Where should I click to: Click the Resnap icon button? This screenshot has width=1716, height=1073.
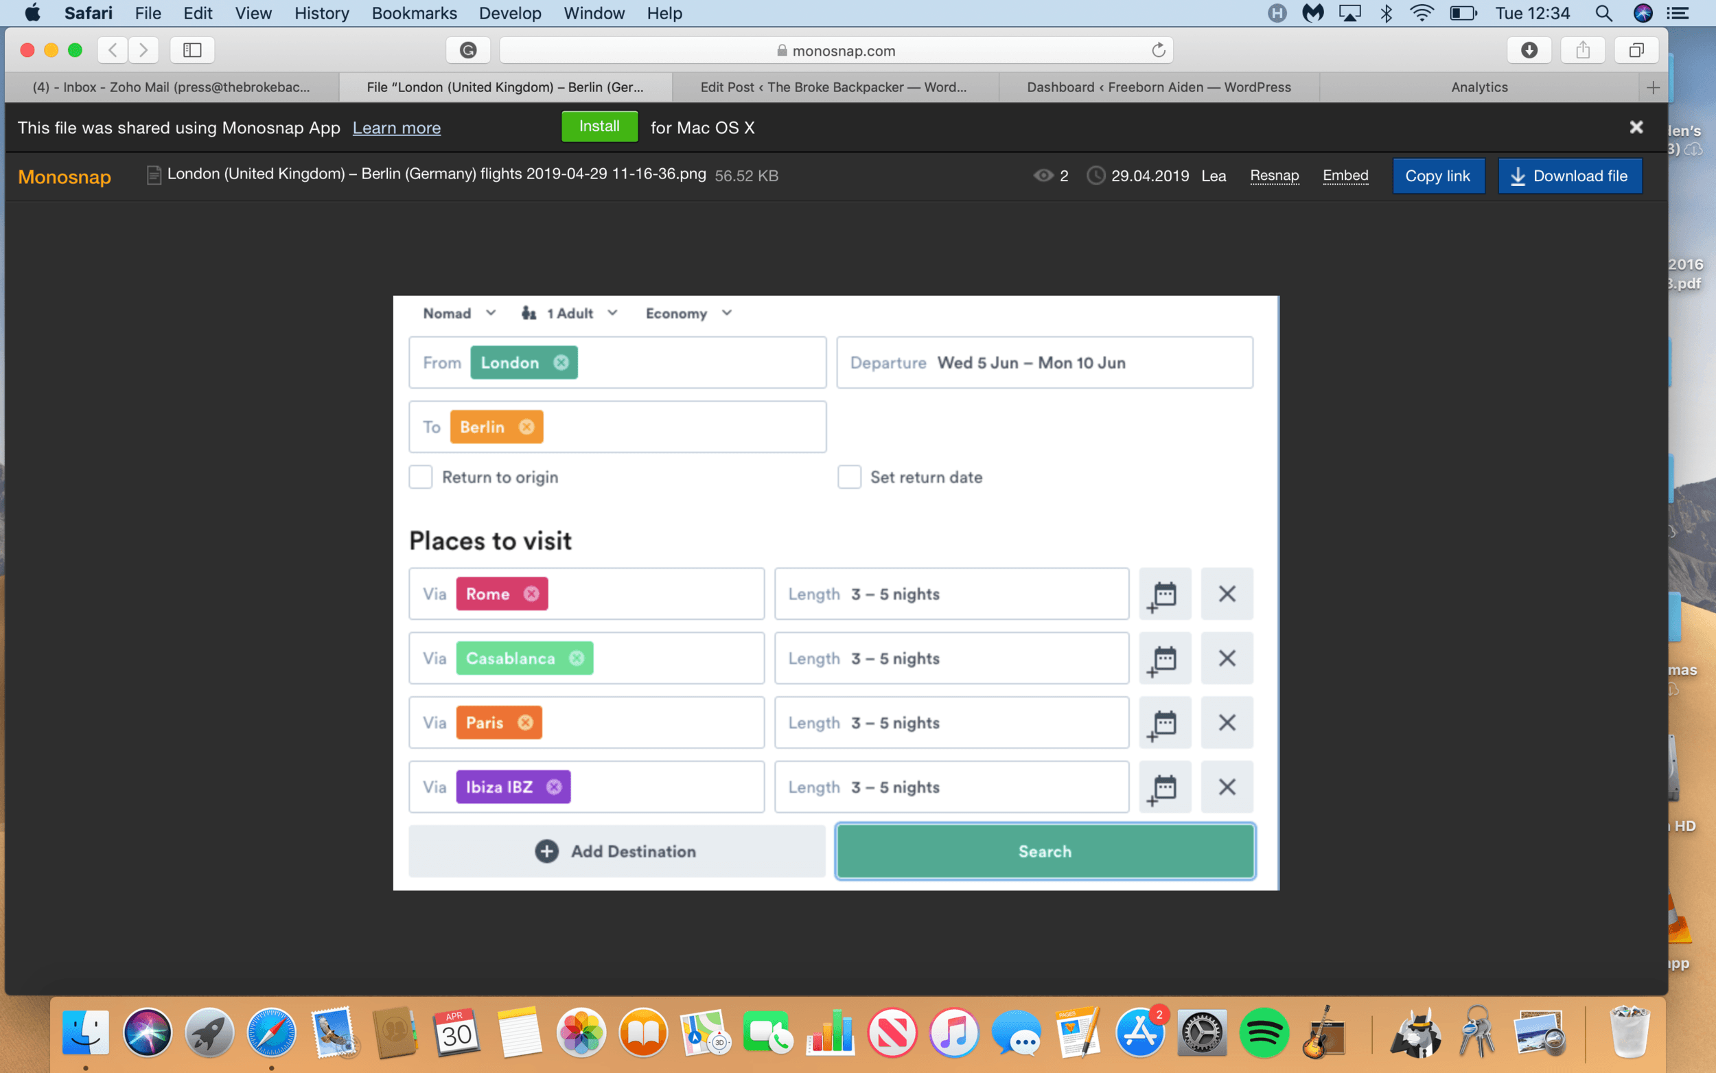tap(1273, 176)
